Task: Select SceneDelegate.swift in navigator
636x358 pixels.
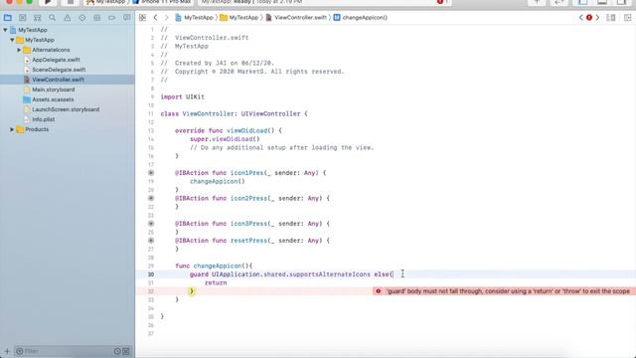Action: [59, 70]
